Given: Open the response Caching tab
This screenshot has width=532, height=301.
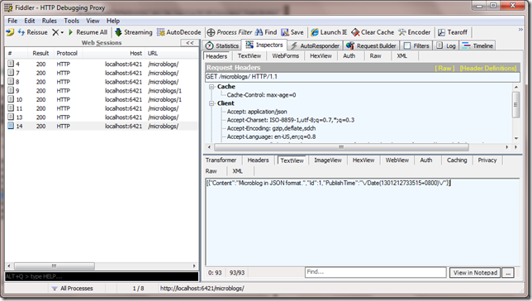Looking at the screenshot, I should pyautogui.click(x=457, y=160).
